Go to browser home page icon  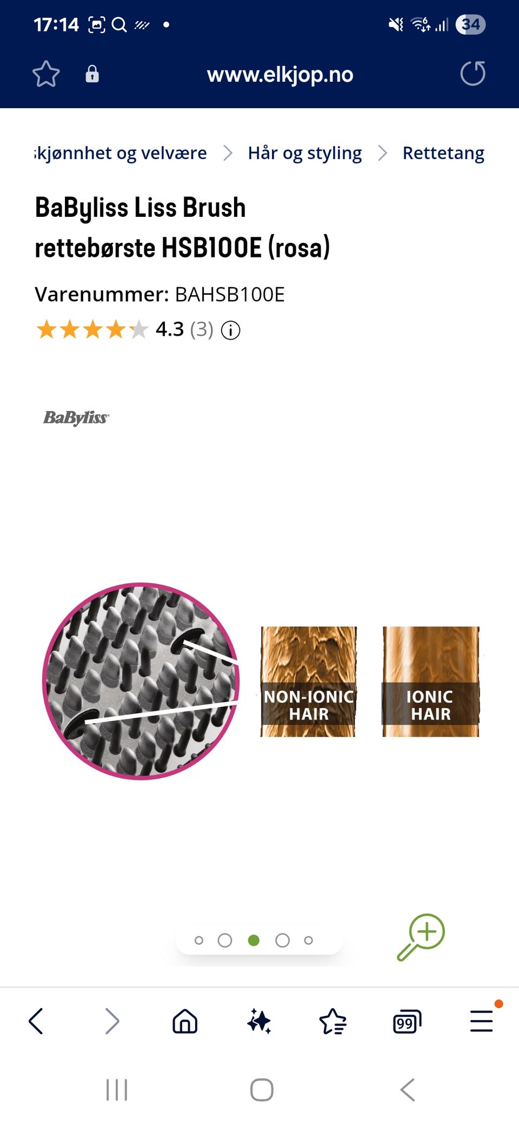pyautogui.click(x=185, y=1022)
